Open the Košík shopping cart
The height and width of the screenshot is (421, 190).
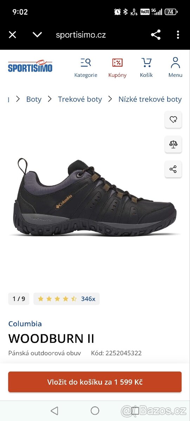(x=146, y=67)
